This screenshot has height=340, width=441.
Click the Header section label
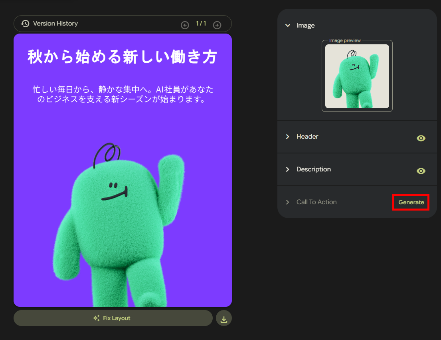307,137
